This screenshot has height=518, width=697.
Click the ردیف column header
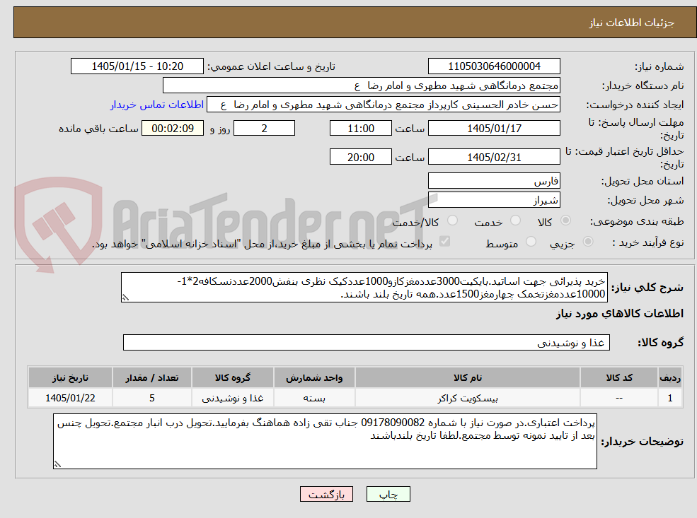pos(670,378)
